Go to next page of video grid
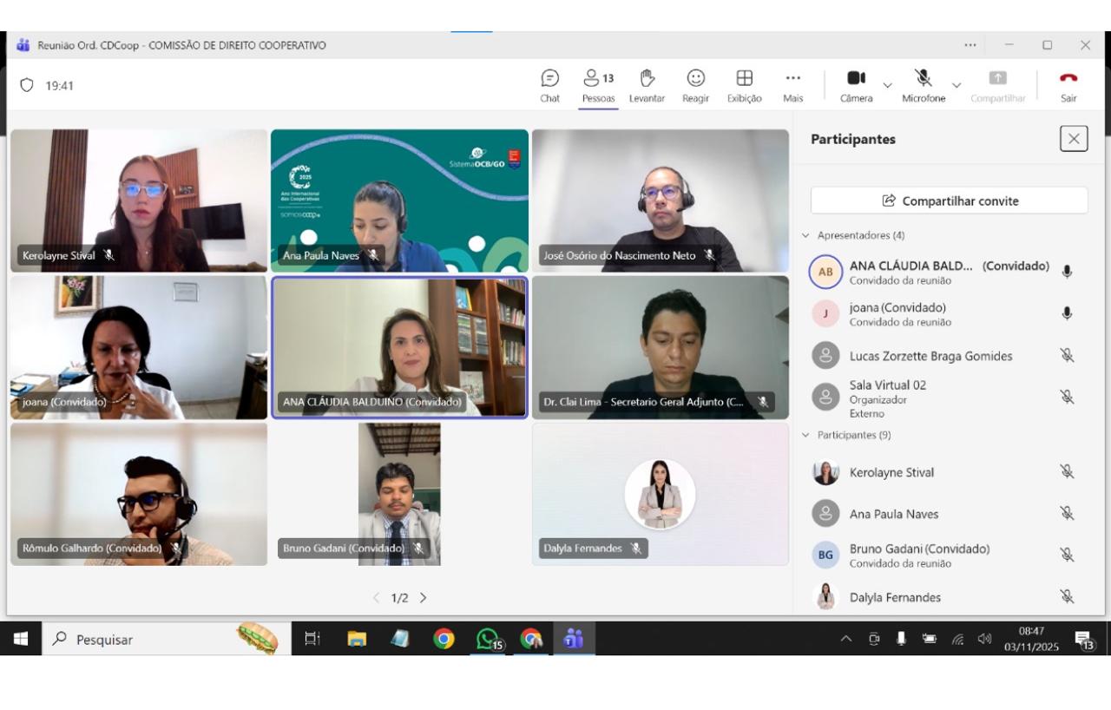The width and height of the screenshot is (1111, 710). [x=424, y=598]
